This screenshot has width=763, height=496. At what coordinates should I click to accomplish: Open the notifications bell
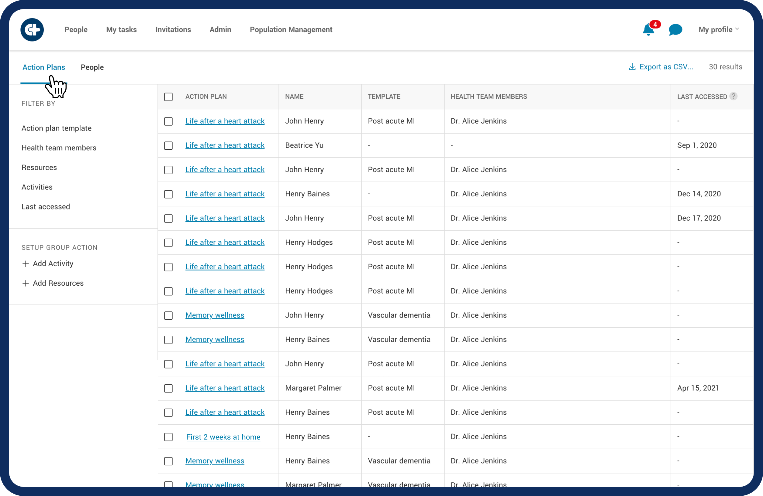click(x=648, y=30)
